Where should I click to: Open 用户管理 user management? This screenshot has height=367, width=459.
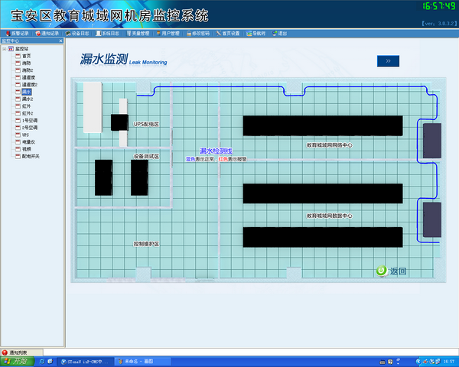point(168,34)
